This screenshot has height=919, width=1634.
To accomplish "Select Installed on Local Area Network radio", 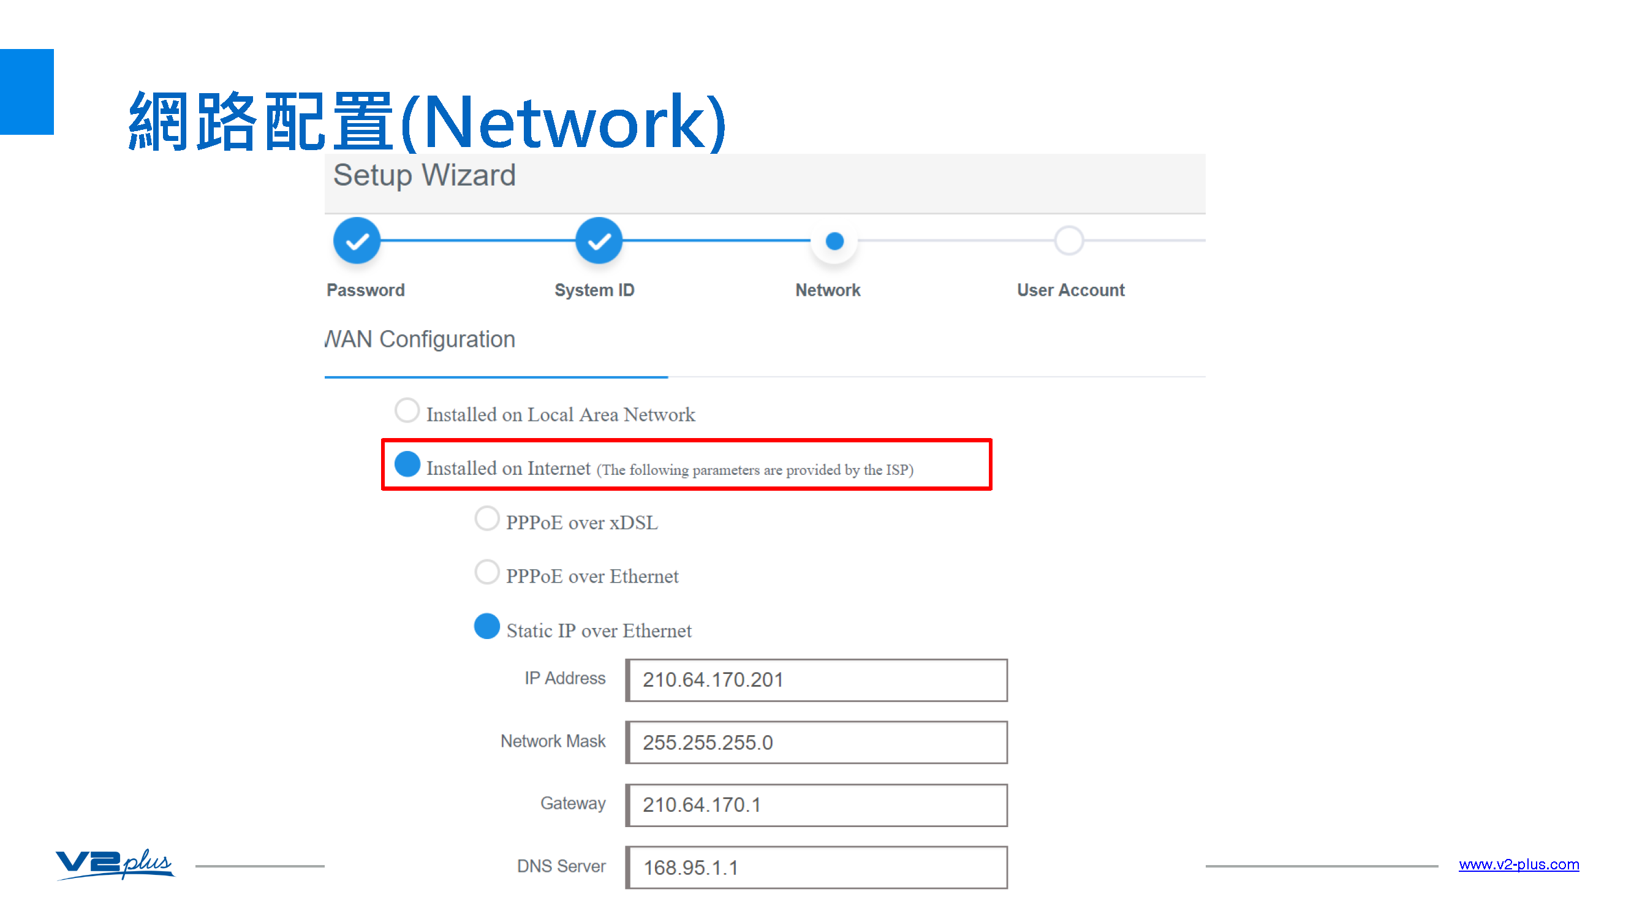I will (x=407, y=410).
